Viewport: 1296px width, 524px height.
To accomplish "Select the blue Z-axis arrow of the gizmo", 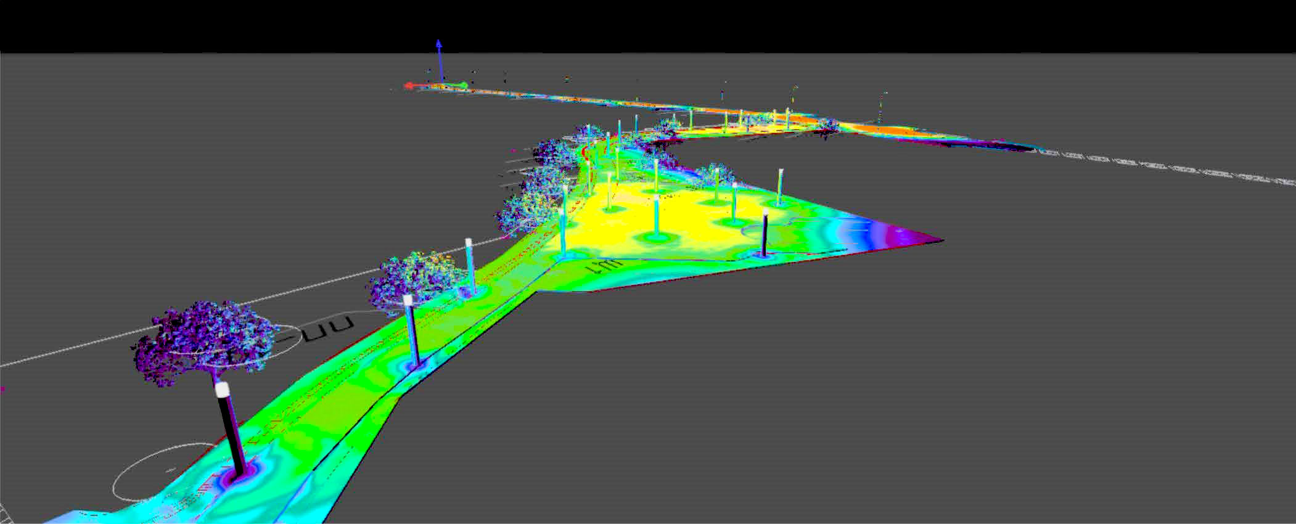I will [x=439, y=60].
